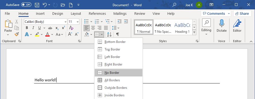Click the Dictate microphone icon
Screen dimensions: 255x99
[221, 23]
